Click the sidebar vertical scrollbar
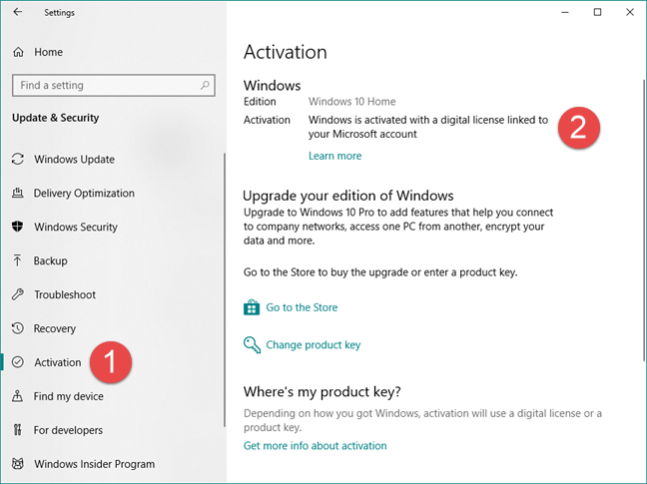The image size is (647, 484). click(225, 289)
